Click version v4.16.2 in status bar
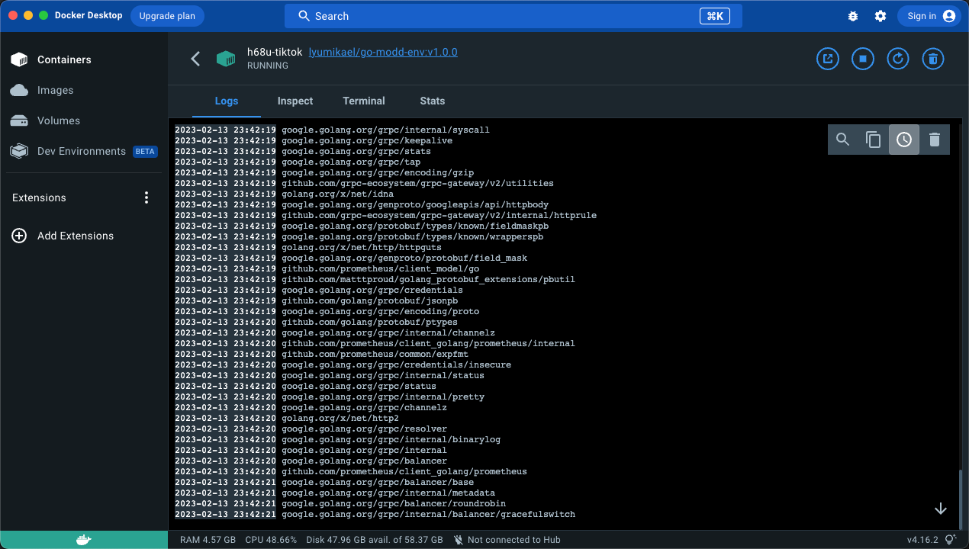The height and width of the screenshot is (549, 969). click(x=922, y=540)
